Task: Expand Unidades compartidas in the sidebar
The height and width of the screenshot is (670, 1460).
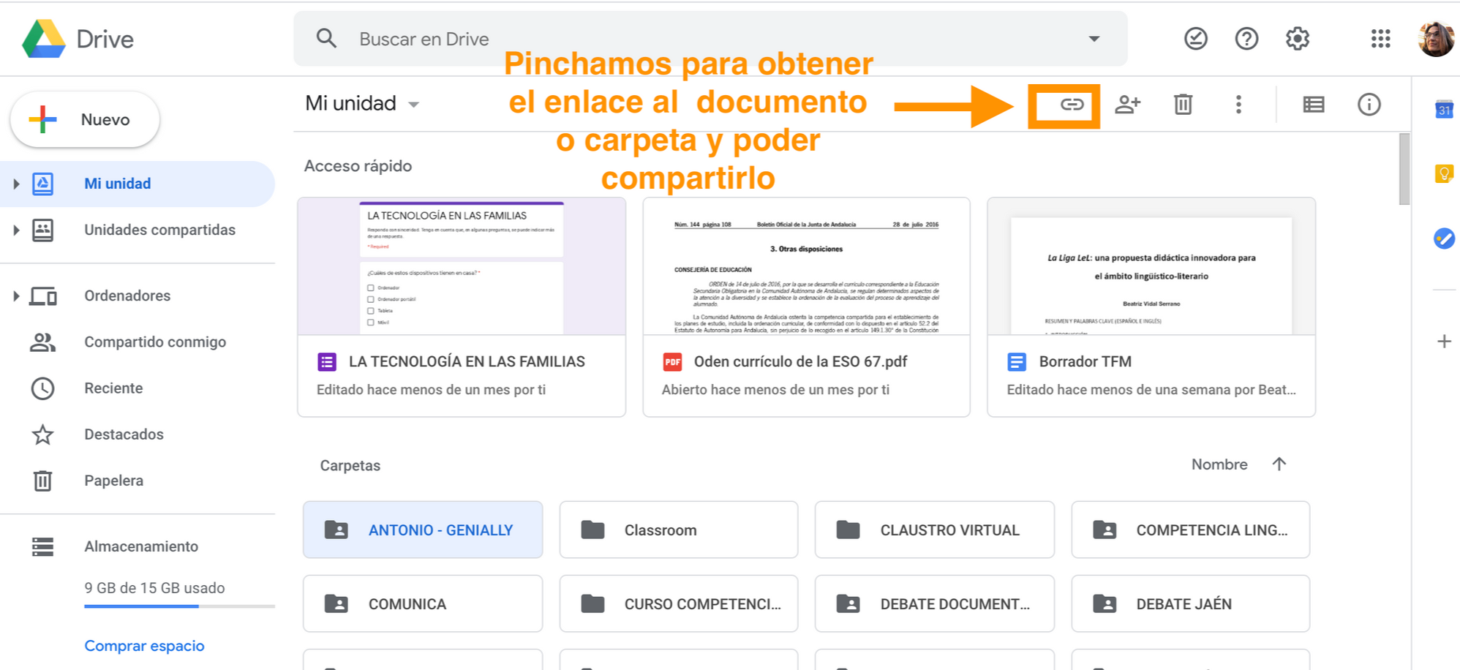Action: point(16,230)
